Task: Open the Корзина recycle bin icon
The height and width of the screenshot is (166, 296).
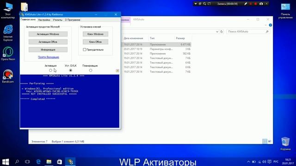Action: click(285, 143)
